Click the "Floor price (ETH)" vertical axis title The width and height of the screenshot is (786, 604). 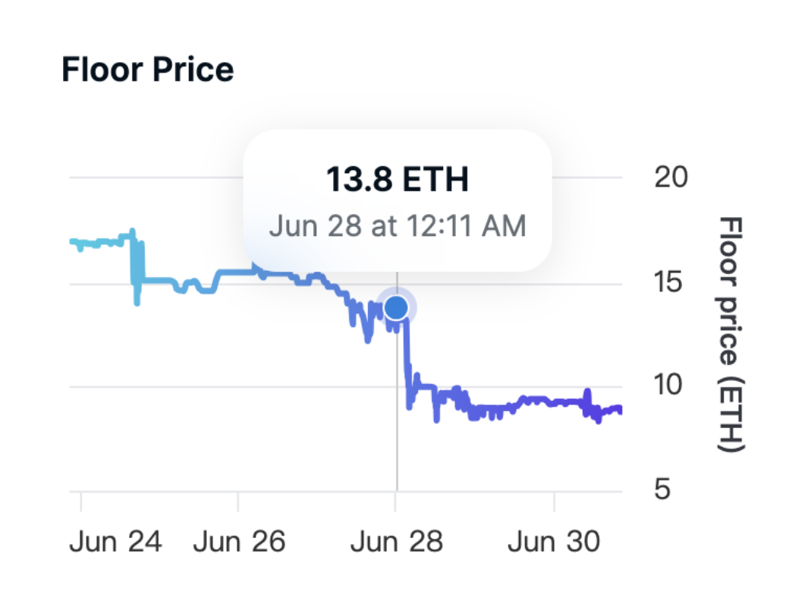pos(730,334)
